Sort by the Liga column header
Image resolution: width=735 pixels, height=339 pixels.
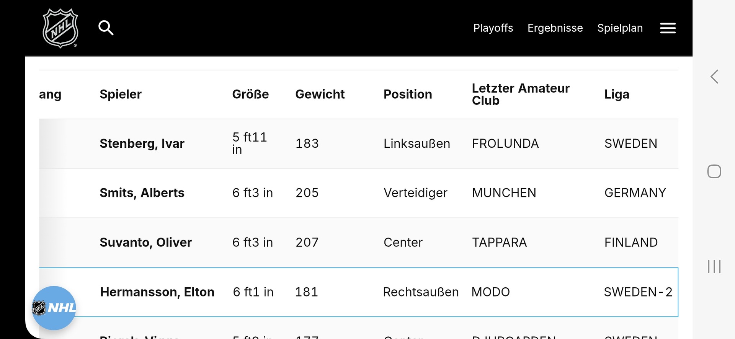click(617, 94)
